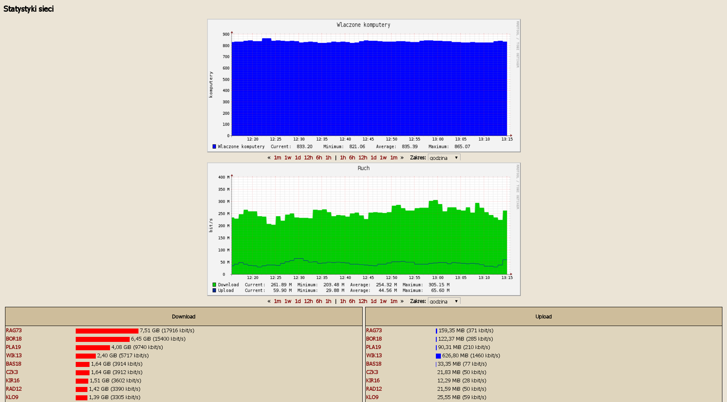Screen dimensions: 727x402
Task: Open KIR16 in the Upload table
Action: [x=373, y=381]
